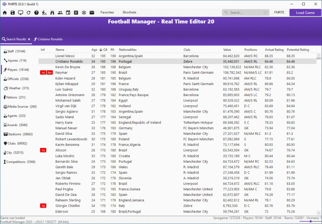
Task: Click the FMRTE menu label
Action: pos(279,13)
